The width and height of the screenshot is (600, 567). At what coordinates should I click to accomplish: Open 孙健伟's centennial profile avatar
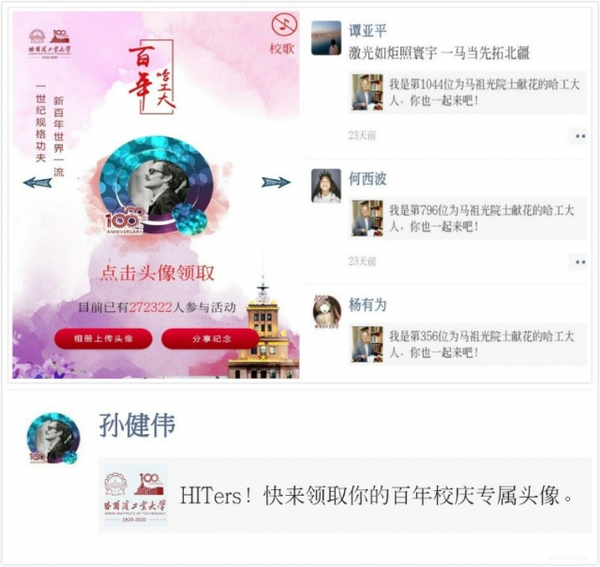point(53,439)
